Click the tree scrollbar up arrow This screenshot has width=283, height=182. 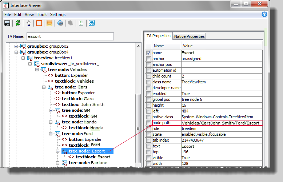(138, 46)
